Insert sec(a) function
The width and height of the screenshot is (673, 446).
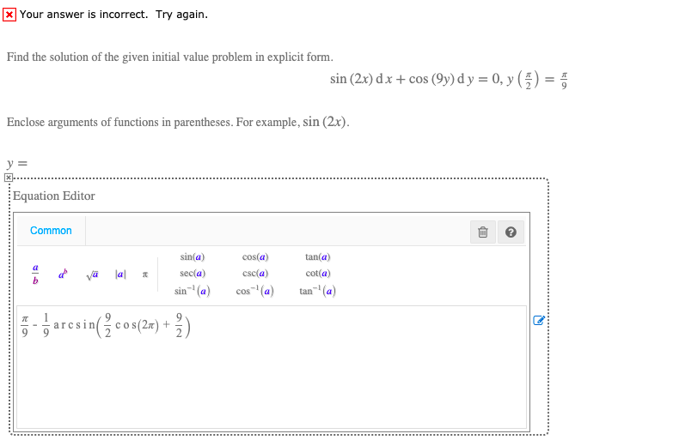[x=193, y=273]
